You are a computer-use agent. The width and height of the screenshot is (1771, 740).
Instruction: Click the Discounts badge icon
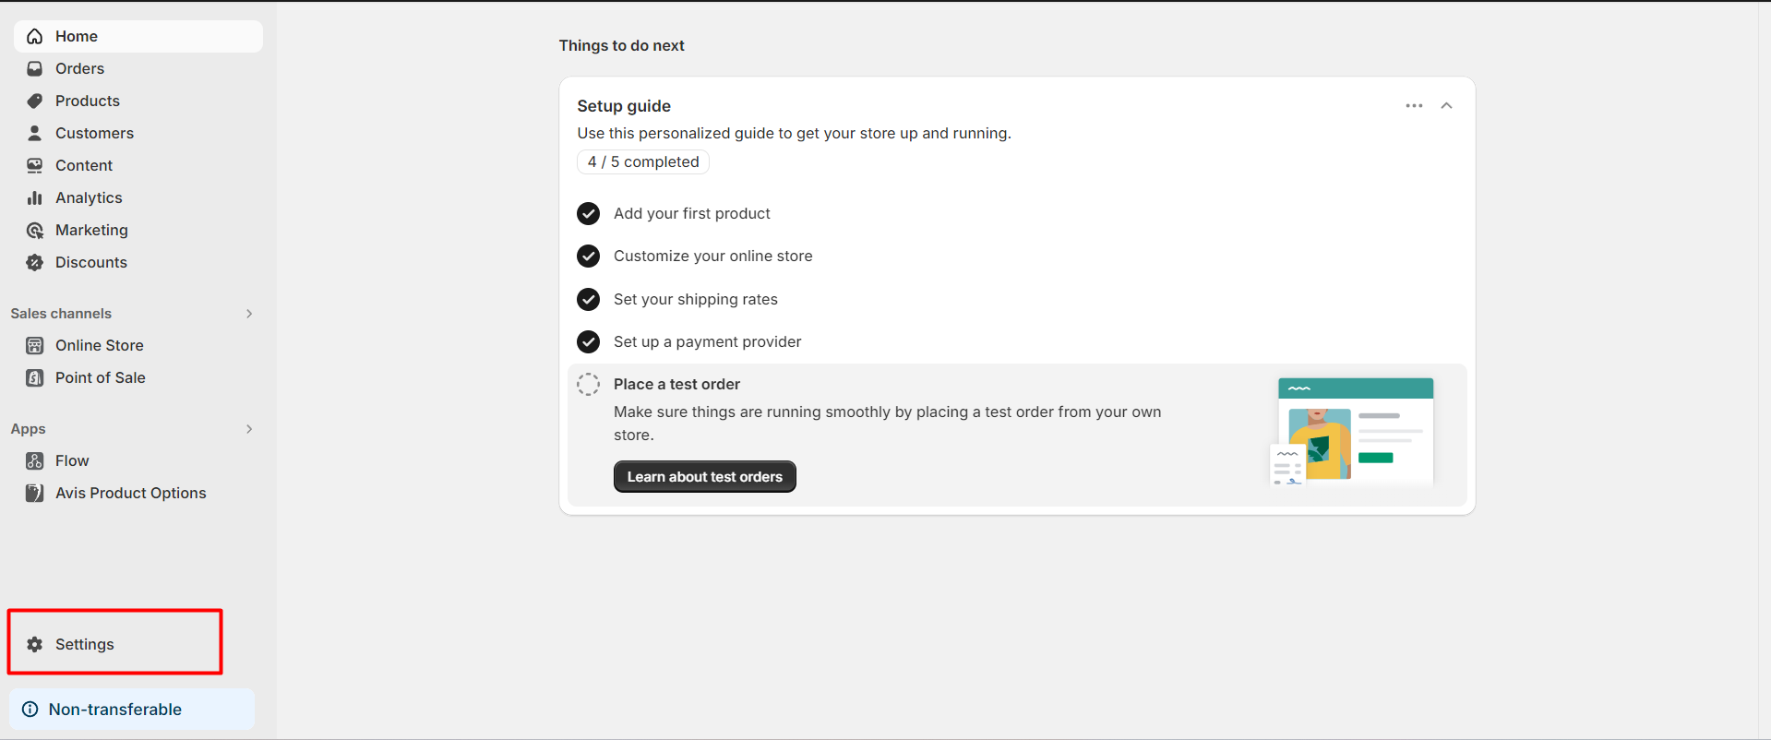(35, 262)
